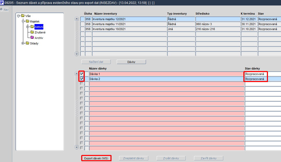Click the Aktivní folder icon
Viewport: 281px width, 162px height.
[32, 27]
